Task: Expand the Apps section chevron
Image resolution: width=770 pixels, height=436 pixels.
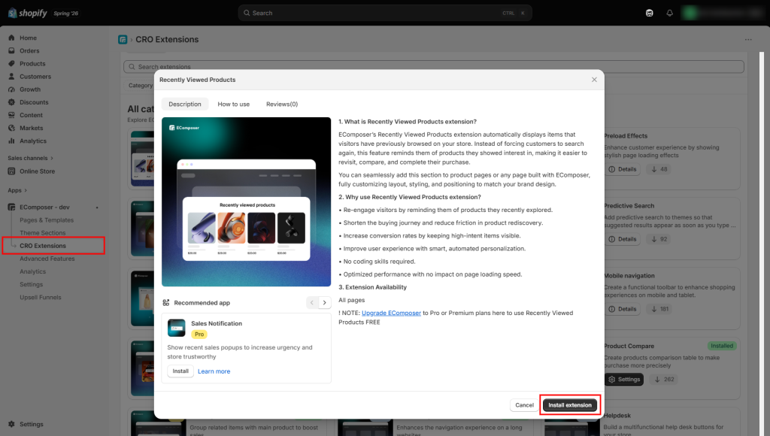Action: [26, 190]
